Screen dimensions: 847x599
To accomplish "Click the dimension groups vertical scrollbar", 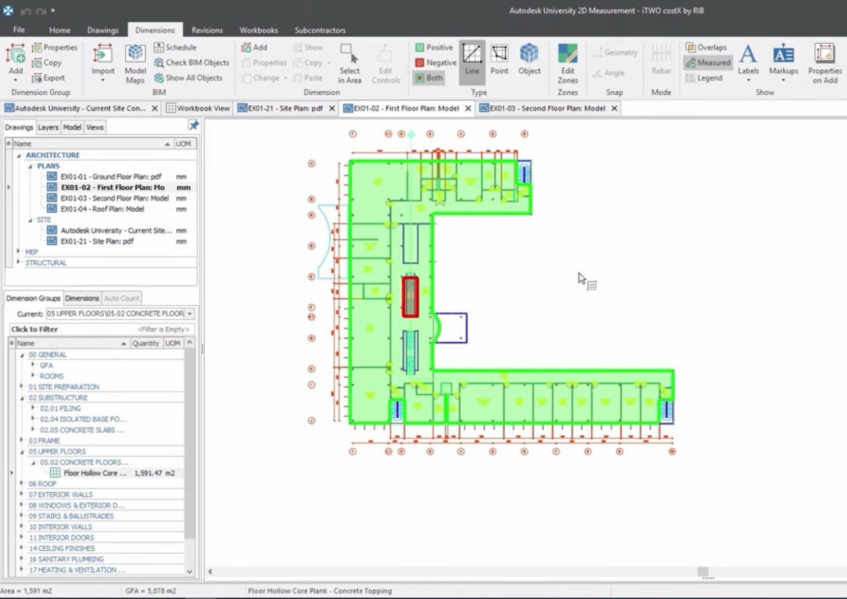I will (190, 444).
